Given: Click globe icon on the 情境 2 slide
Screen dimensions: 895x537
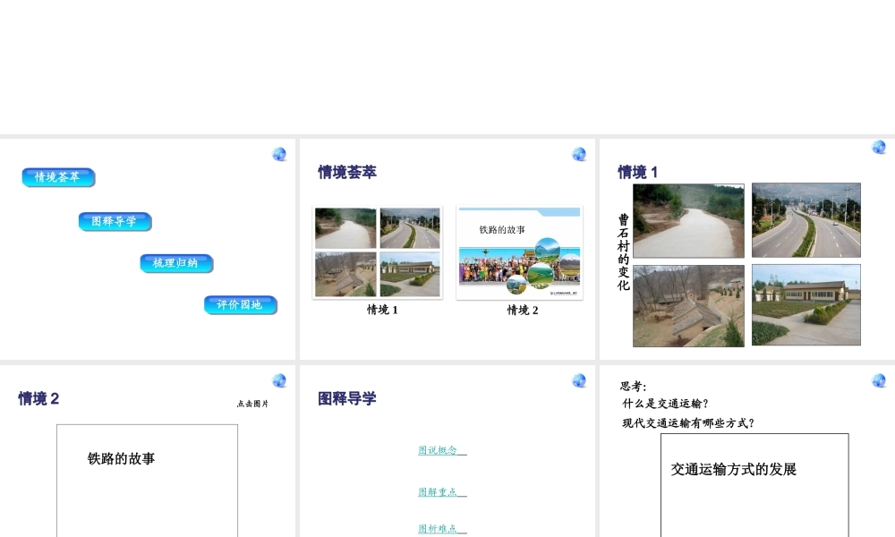Looking at the screenshot, I should pyautogui.click(x=279, y=380).
